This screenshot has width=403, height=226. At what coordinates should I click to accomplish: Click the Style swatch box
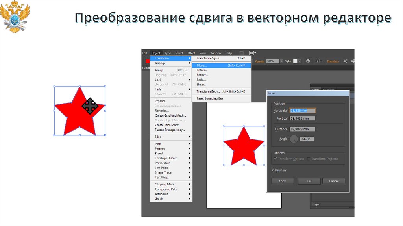(295, 61)
